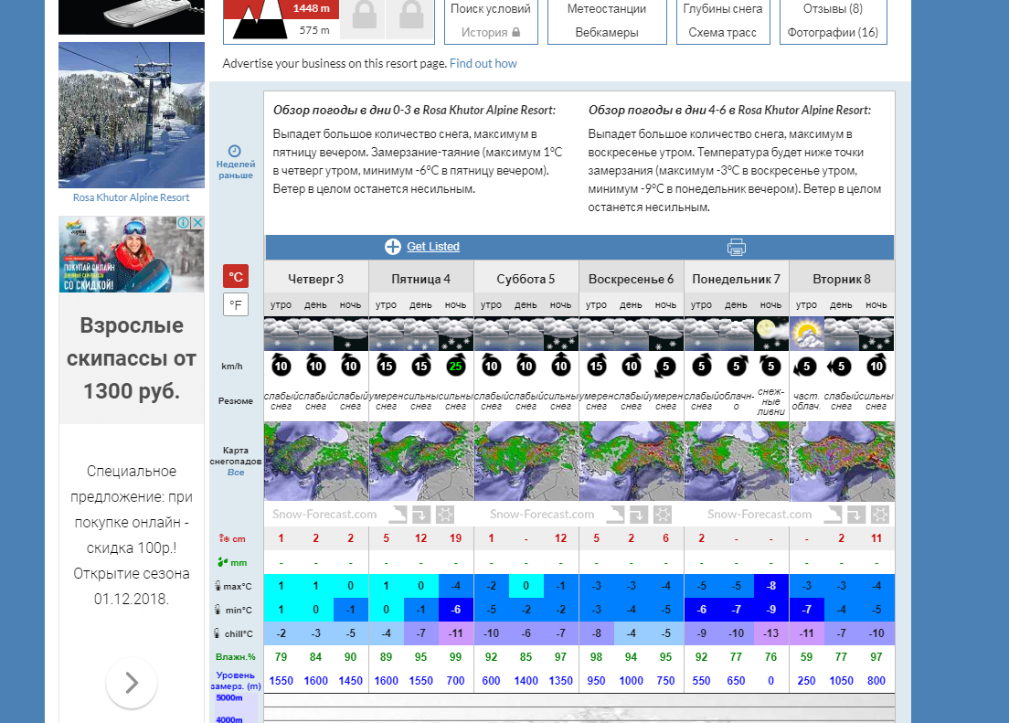Screen dimensions: 1009x723
Task: Click Sunday night's wind 5 icon
Action: (665, 367)
